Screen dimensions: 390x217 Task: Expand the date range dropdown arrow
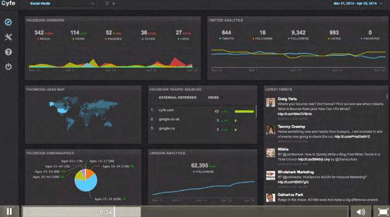pos(381,3)
